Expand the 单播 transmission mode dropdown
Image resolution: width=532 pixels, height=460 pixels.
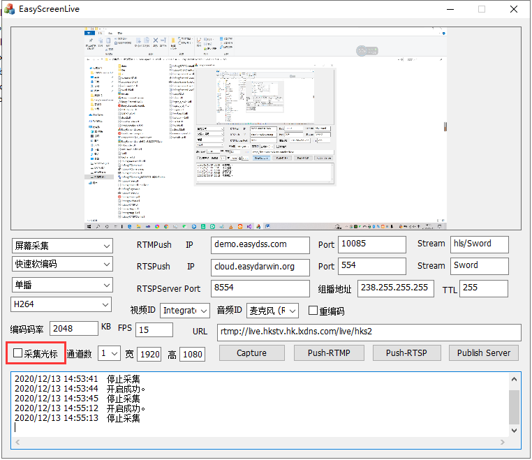click(62, 285)
